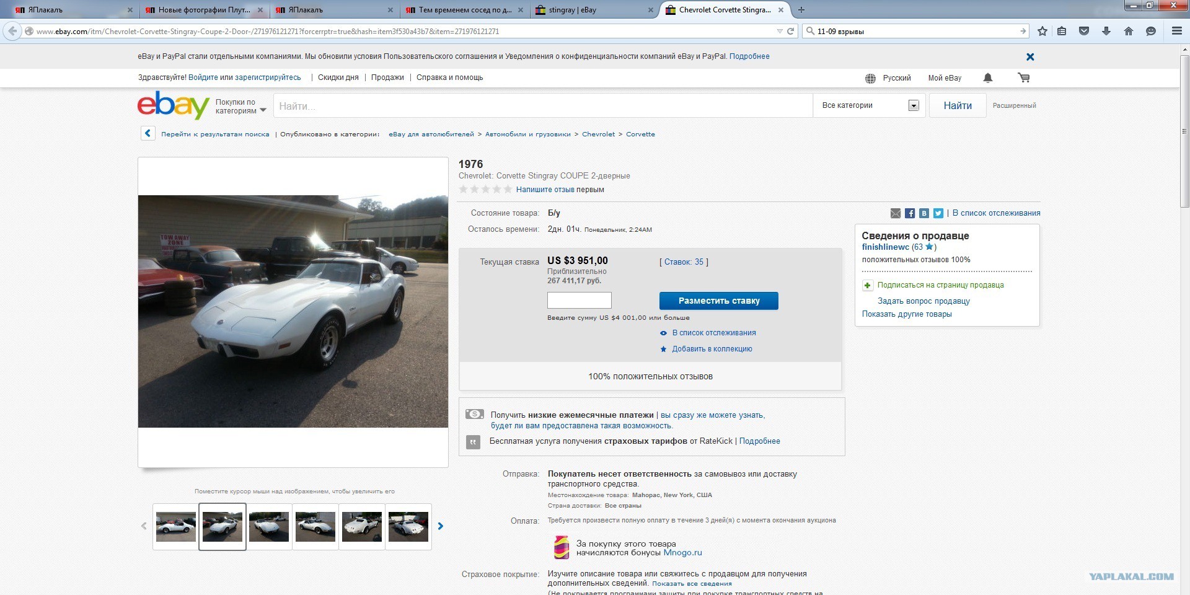Click the highlighted selected thumbnail

click(223, 526)
